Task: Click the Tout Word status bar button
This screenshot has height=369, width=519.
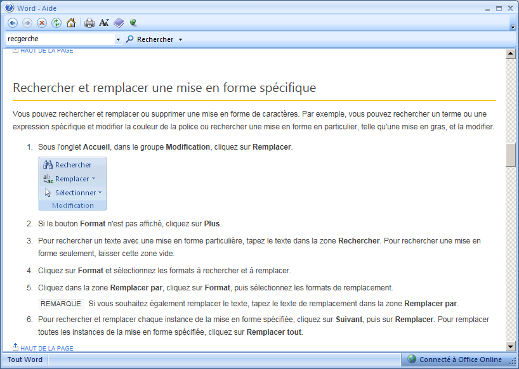Action: tap(25, 359)
